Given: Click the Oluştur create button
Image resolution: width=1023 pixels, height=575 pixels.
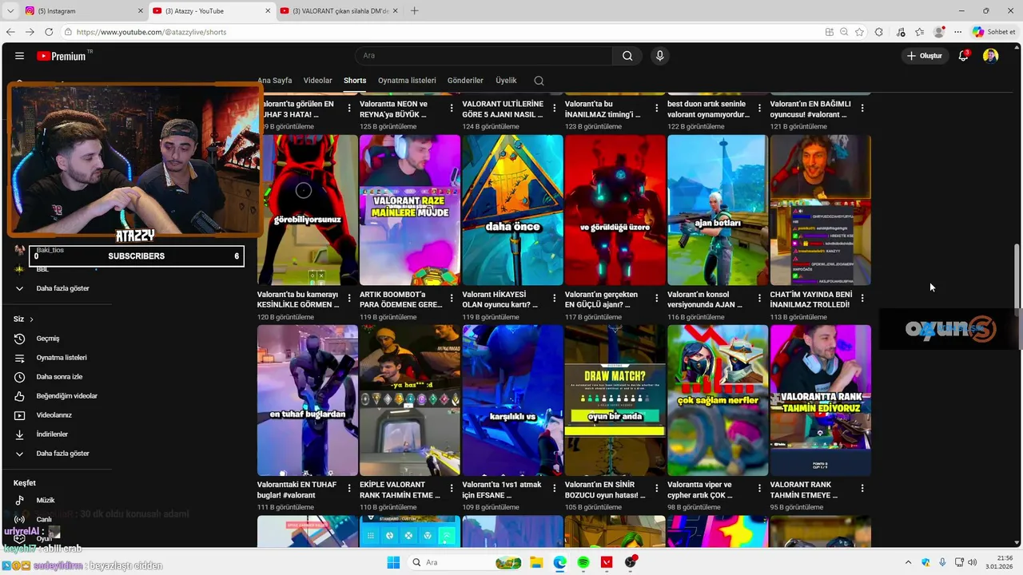Looking at the screenshot, I should click(x=925, y=56).
